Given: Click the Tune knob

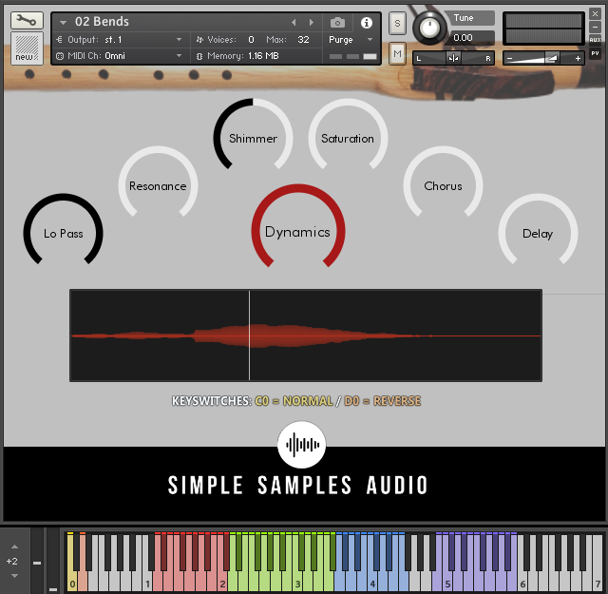Looking at the screenshot, I should pos(428,28).
